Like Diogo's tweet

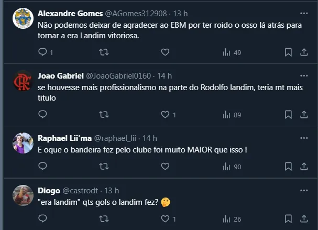click(165, 218)
